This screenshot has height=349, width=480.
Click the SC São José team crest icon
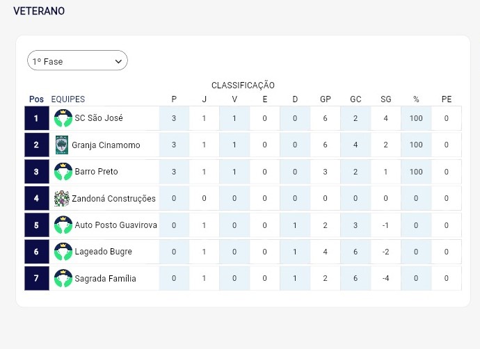[63, 118]
